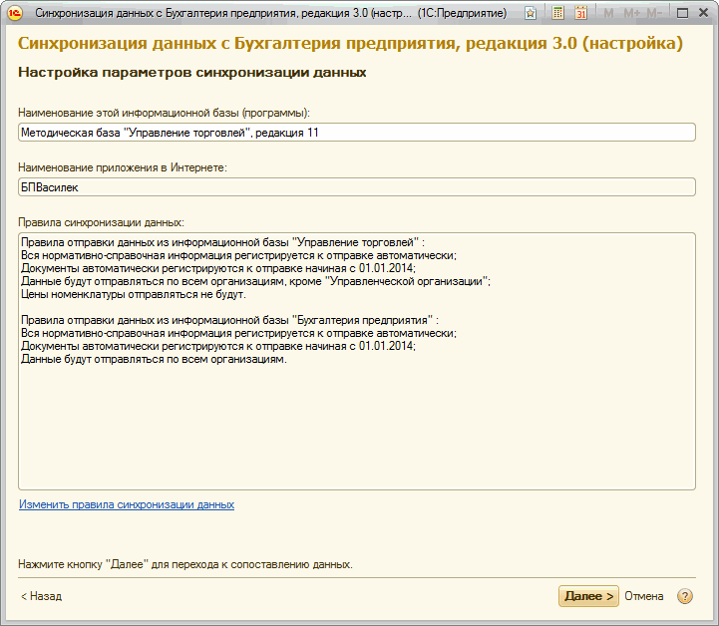Screen dimensions: 719x626
Task: Focus the information base name field
Action: click(357, 133)
